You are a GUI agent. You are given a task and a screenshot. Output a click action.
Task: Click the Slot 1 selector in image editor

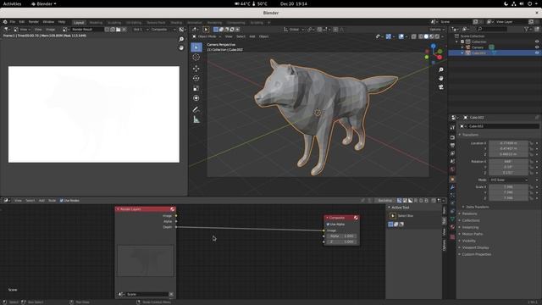point(141,30)
